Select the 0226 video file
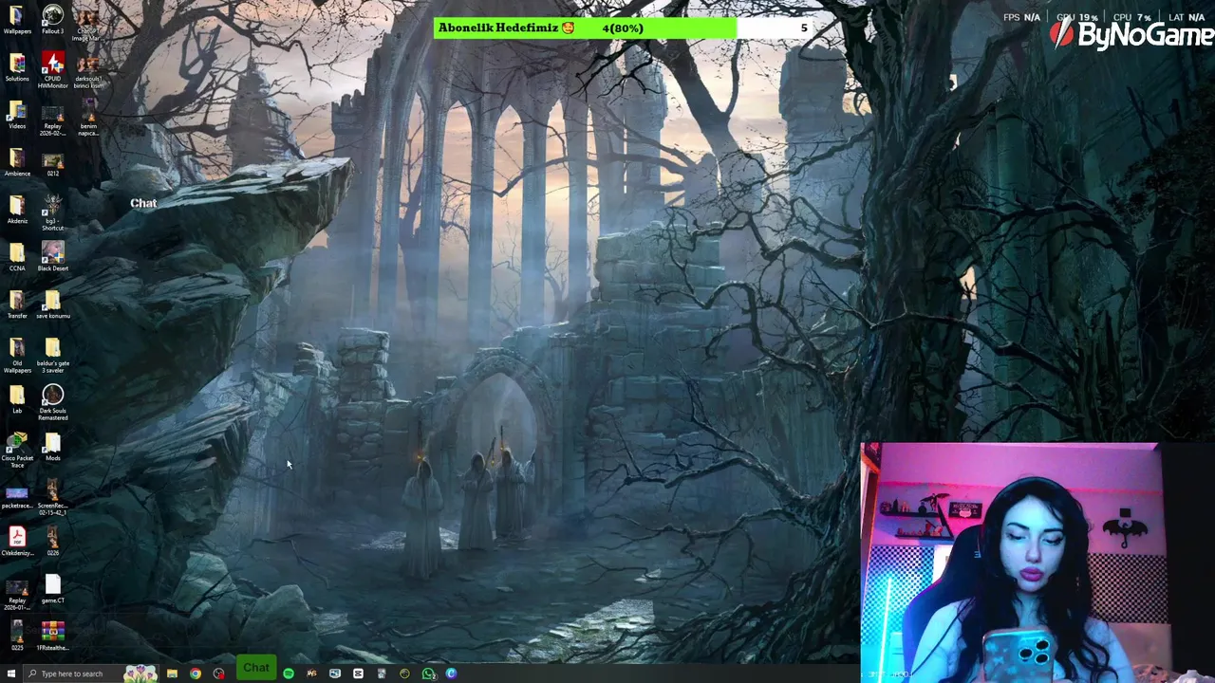 [x=52, y=542]
